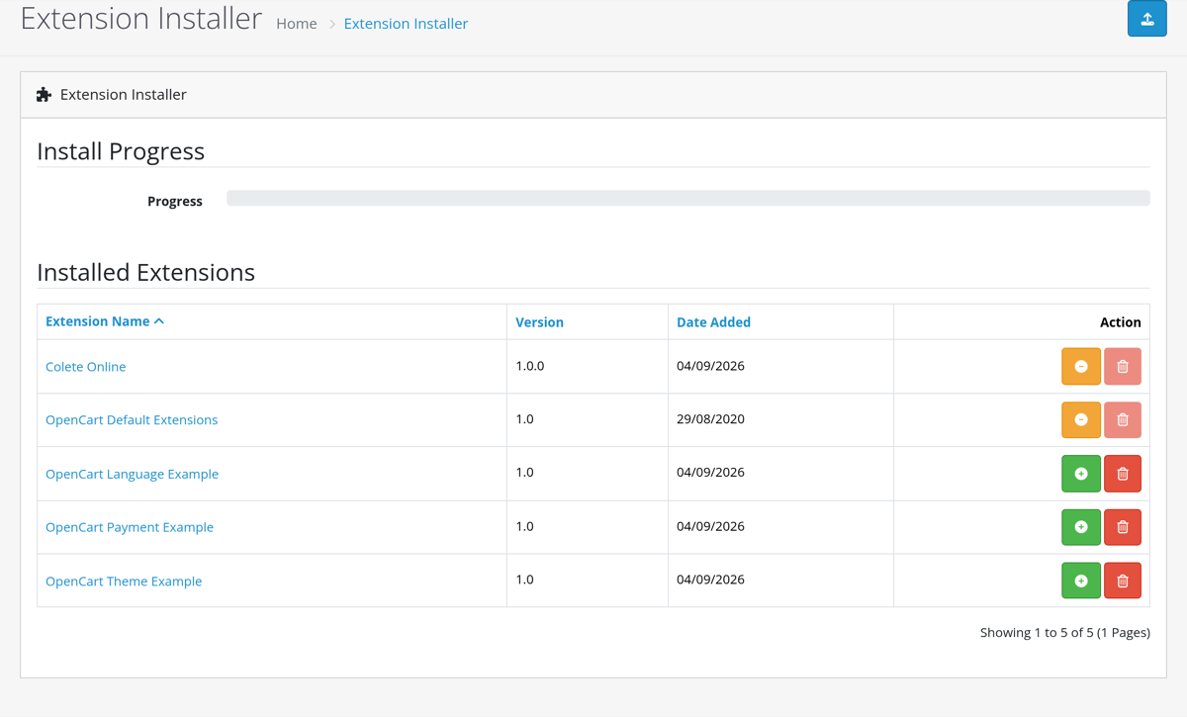
Task: Install the OpenCart Language Example extension
Action: [1081, 474]
